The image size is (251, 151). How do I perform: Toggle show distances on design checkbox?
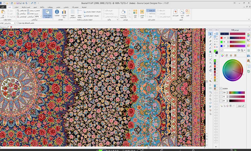pos(18,23)
